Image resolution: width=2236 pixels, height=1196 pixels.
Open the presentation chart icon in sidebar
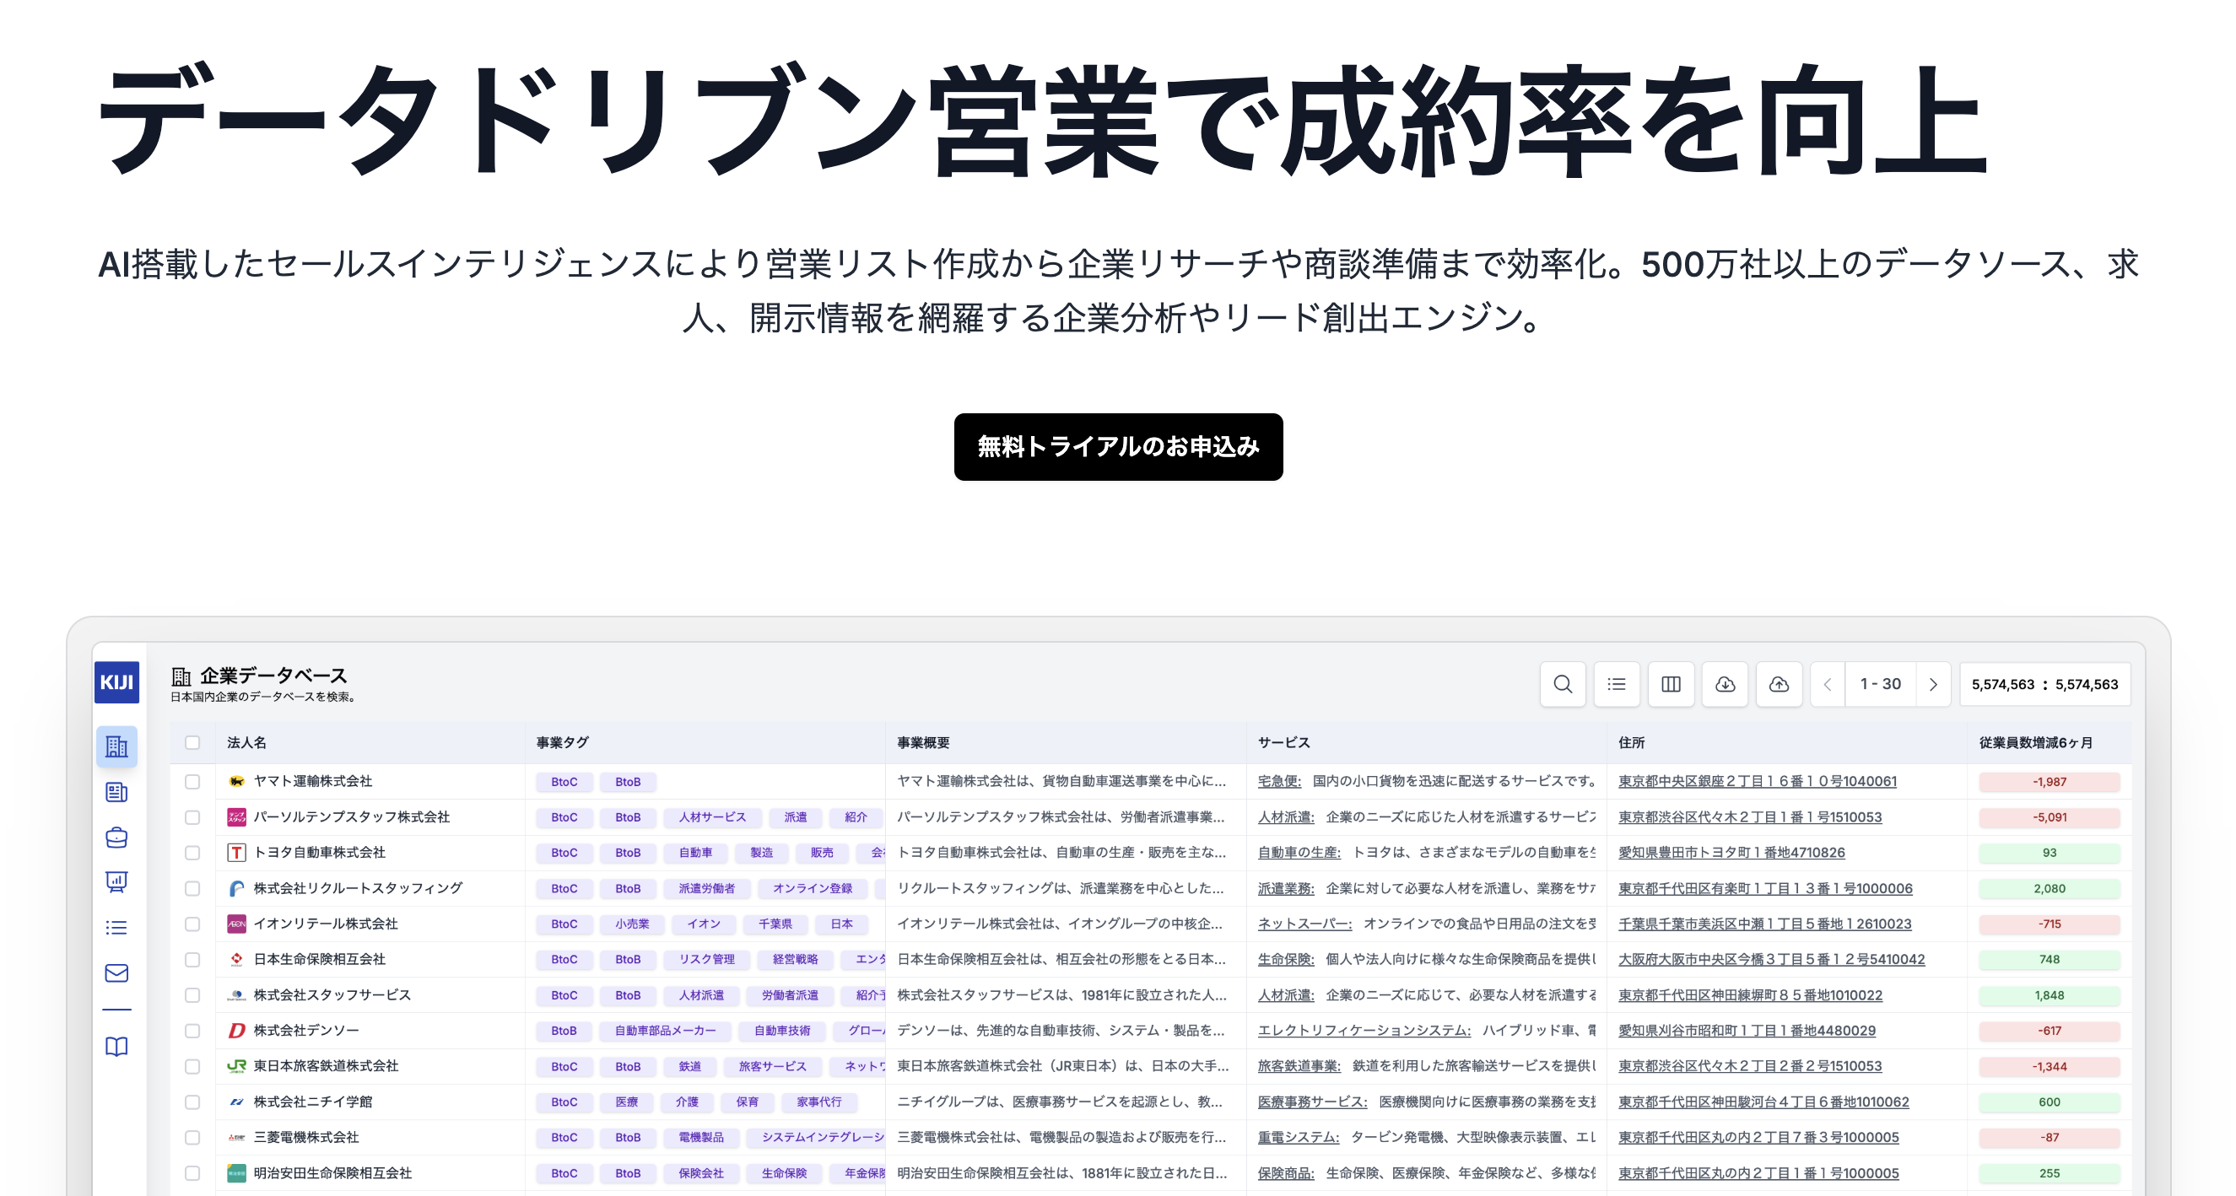[116, 883]
